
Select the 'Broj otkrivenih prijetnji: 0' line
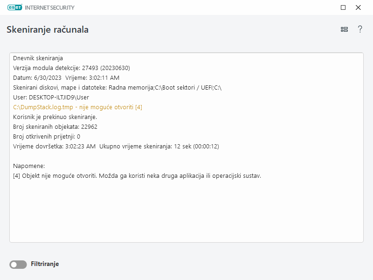pyautogui.click(x=47, y=137)
